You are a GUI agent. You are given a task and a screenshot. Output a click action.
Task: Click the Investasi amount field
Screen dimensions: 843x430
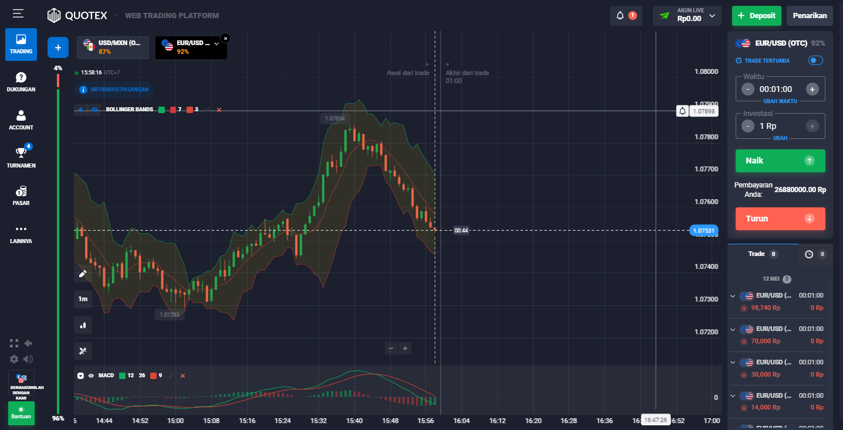(x=780, y=126)
